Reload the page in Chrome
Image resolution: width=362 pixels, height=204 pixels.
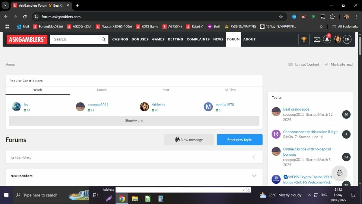point(25,17)
